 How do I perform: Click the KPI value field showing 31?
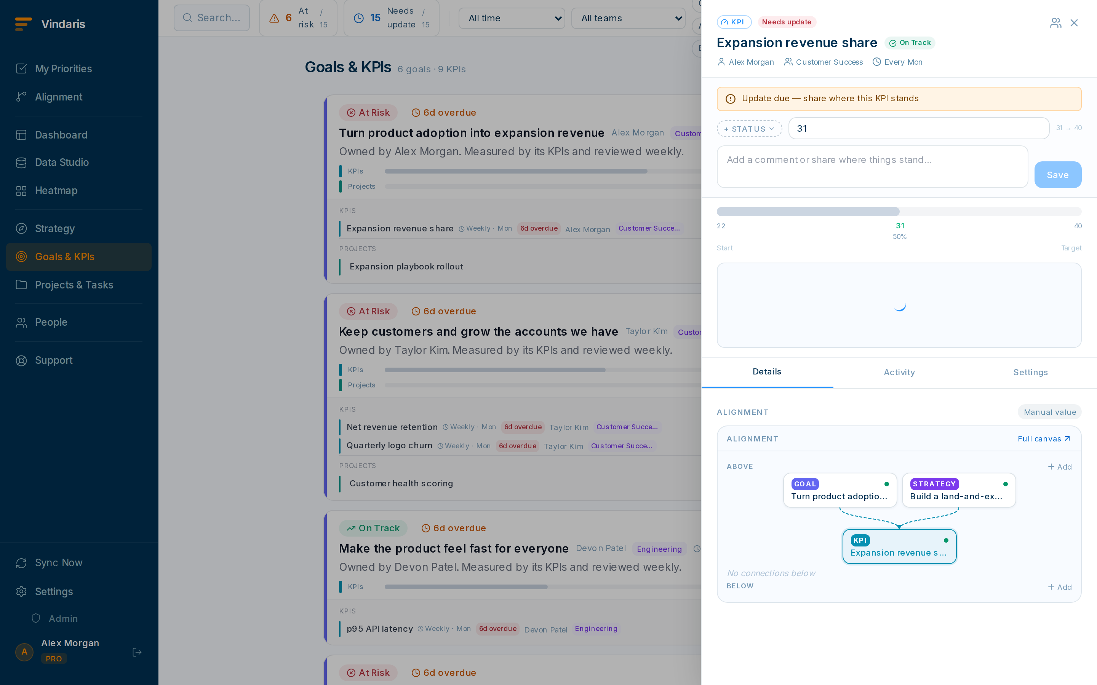(x=918, y=129)
